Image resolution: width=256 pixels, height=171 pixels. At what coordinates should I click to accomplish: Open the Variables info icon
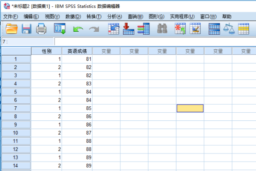tap(143, 29)
